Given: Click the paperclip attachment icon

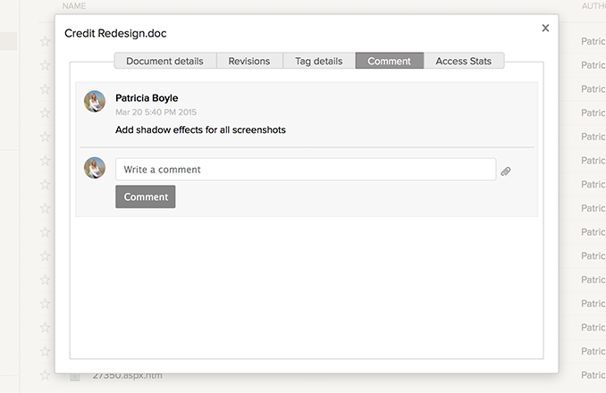Looking at the screenshot, I should [506, 171].
